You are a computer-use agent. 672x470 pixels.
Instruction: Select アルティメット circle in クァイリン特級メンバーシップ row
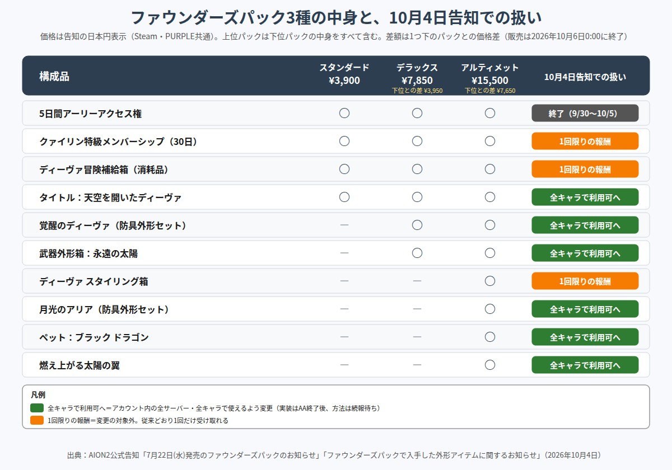click(490, 141)
